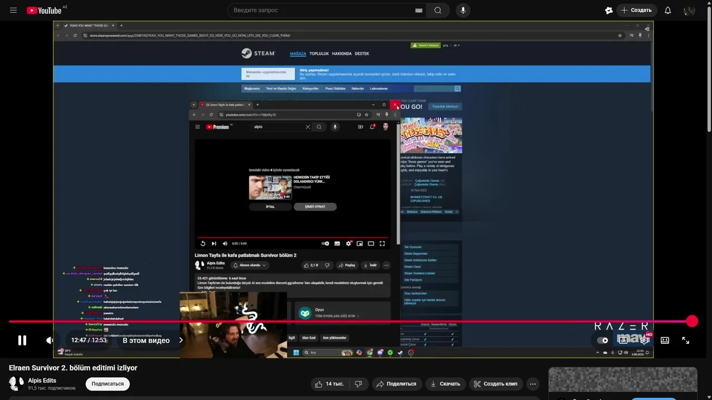Viewport: 712px width, 400px height.
Task: Click green "Steam'i Yükleyin" button
Action: (425, 45)
